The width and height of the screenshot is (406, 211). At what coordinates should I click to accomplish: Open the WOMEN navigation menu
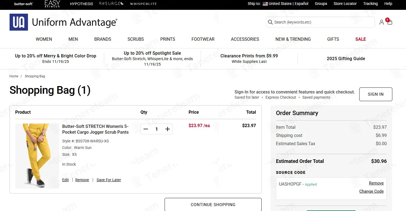(x=44, y=39)
